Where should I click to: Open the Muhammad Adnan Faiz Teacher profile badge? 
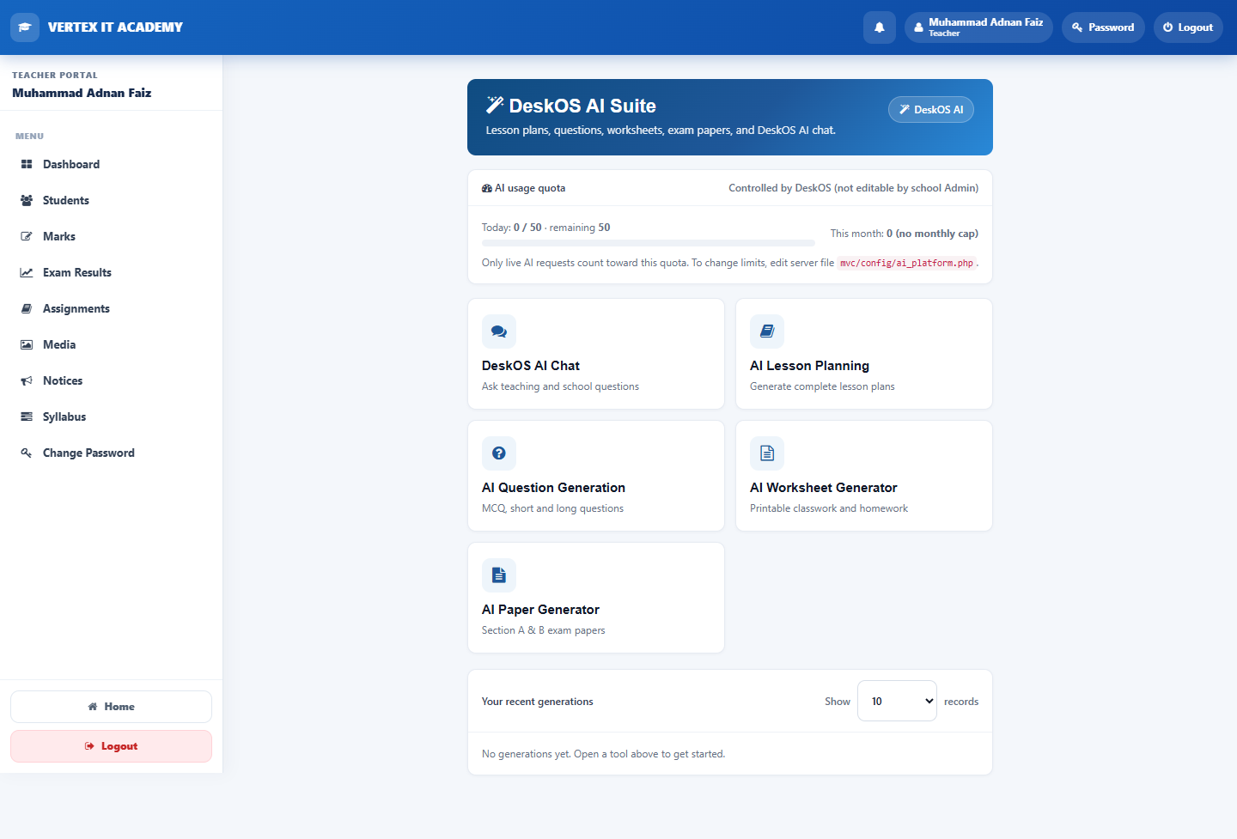(x=978, y=27)
